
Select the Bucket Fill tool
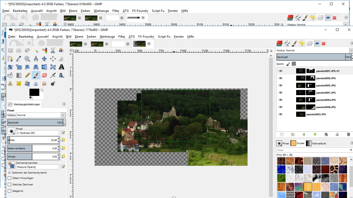point(10,75)
